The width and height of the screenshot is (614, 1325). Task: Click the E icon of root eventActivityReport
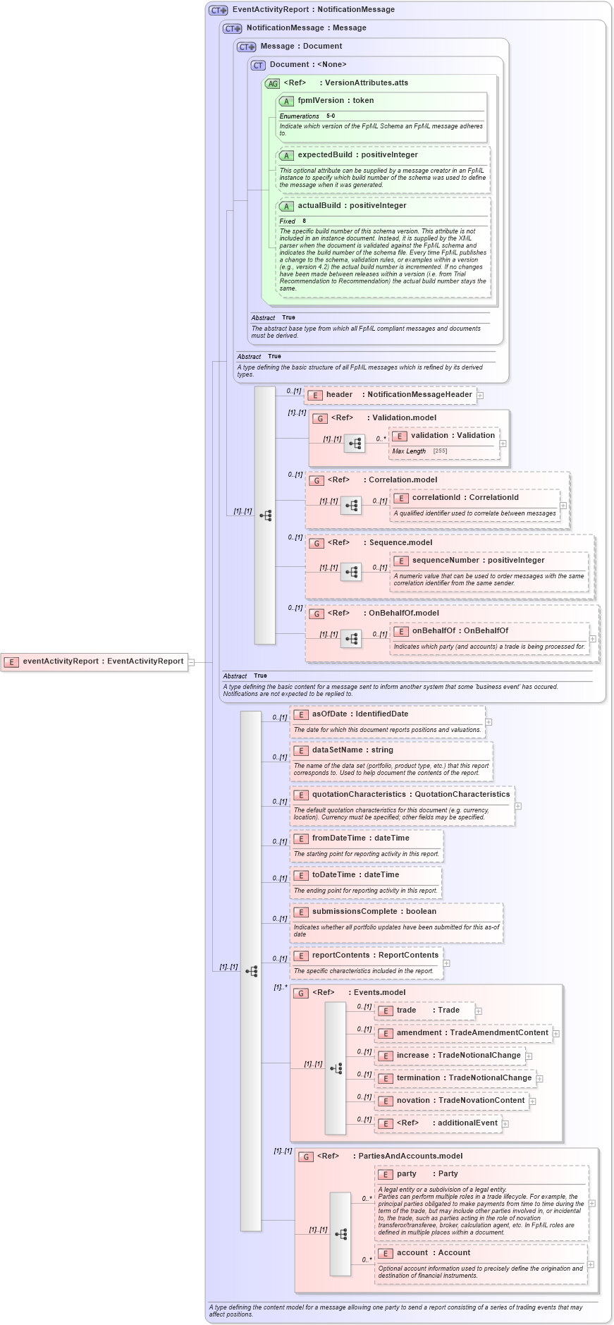click(11, 661)
